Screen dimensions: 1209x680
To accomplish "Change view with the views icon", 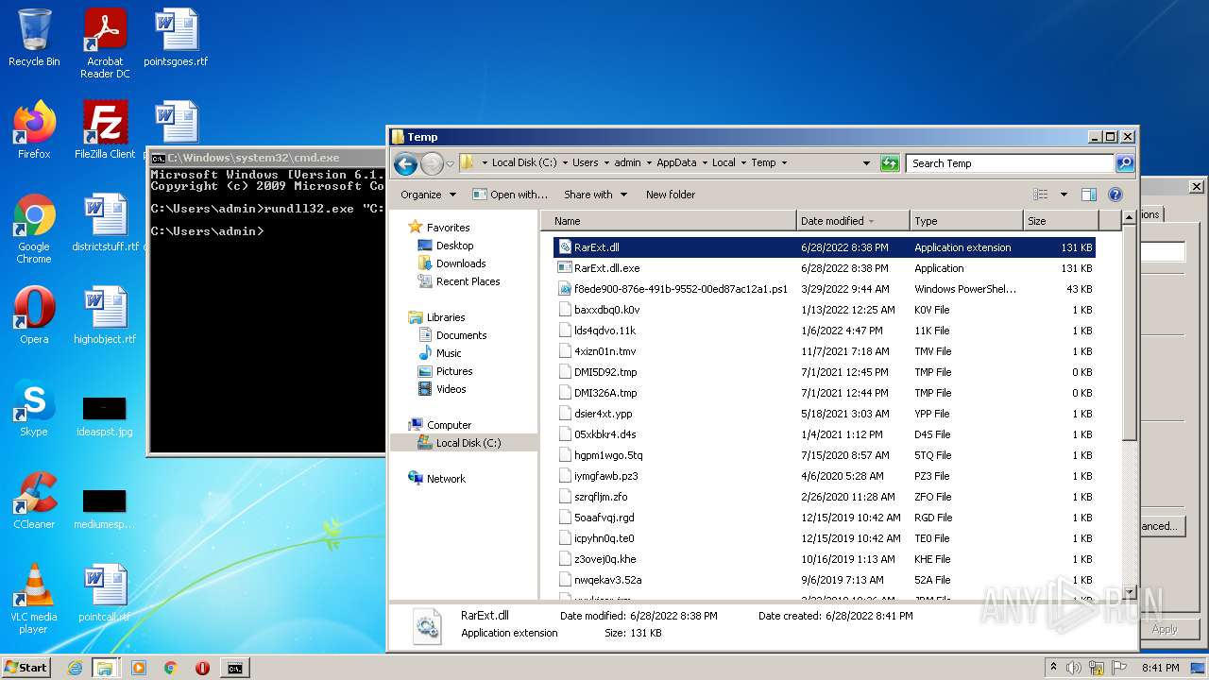I will click(x=1040, y=195).
